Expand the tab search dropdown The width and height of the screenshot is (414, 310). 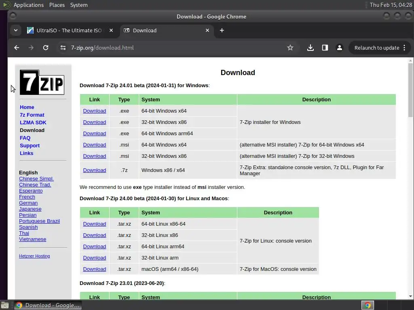pos(16,30)
